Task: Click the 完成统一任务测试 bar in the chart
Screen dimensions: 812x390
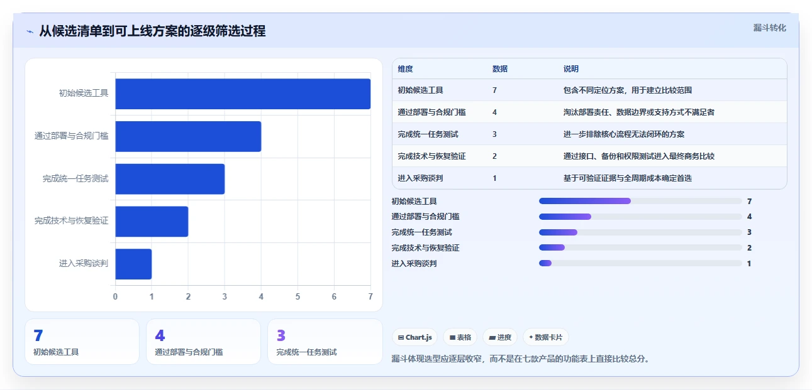Action: tap(170, 179)
